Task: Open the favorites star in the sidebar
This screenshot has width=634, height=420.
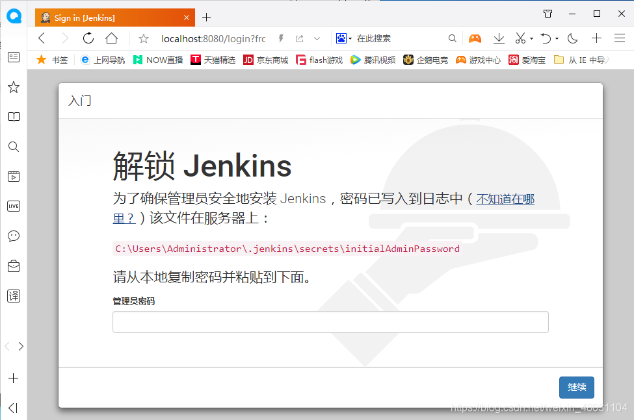Action: tap(14, 87)
